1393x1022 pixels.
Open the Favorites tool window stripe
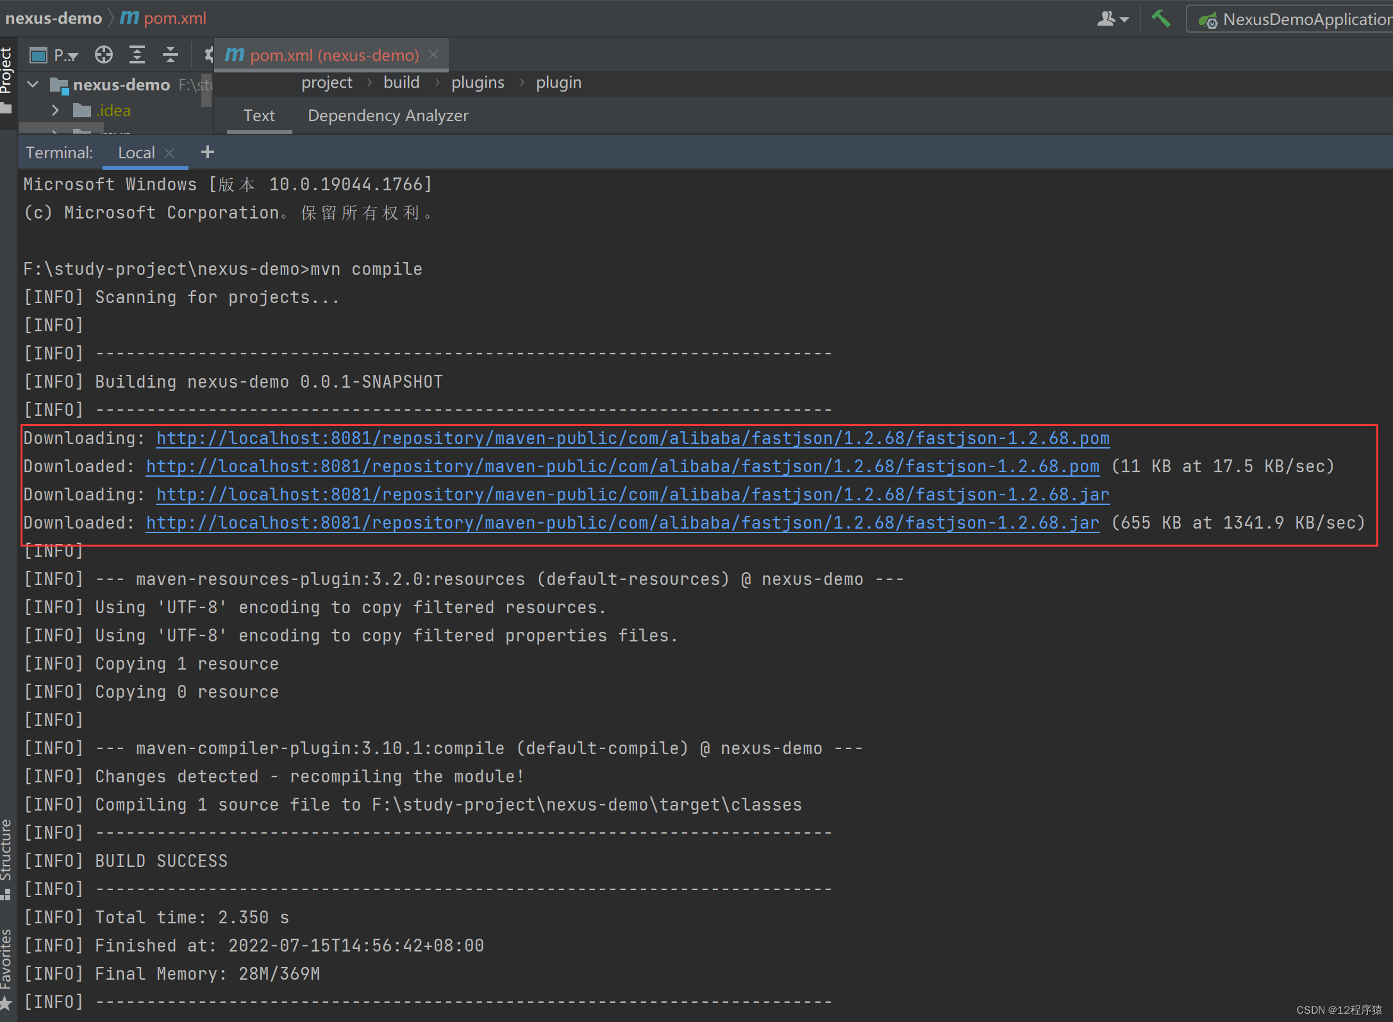[x=7, y=969]
